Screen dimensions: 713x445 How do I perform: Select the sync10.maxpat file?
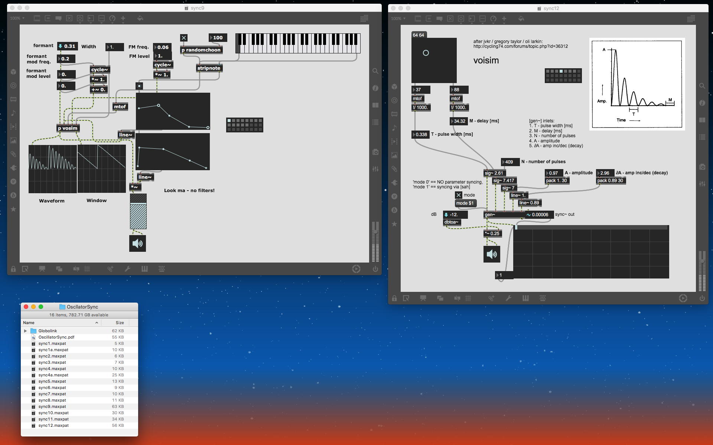point(53,413)
